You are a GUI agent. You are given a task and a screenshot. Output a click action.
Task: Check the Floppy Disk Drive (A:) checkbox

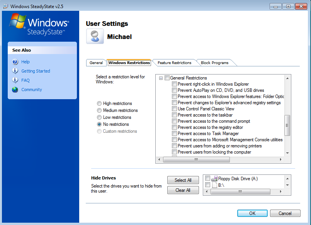(x=207, y=178)
